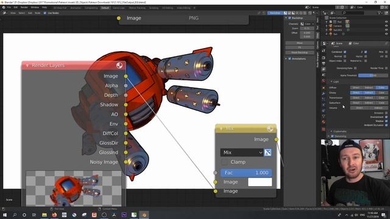Open the editor type selector in node editor header
This screenshot has width=390, height=219.
click(5, 13)
